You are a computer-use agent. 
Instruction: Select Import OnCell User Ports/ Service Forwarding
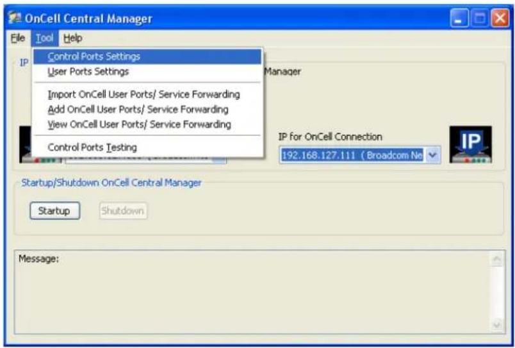(147, 94)
